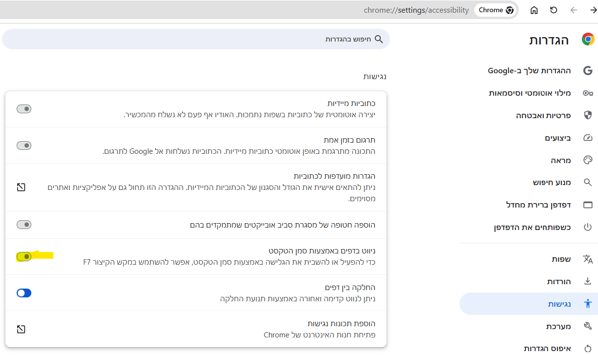Screen dimensions: 598x355
Task: Click the reload page icon
Action: pos(553,10)
